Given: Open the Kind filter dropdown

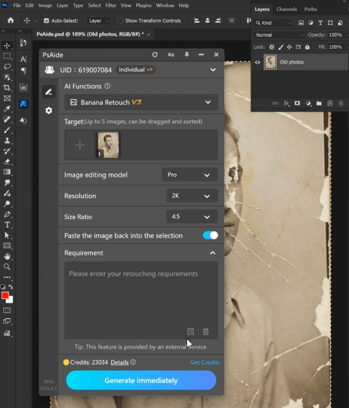Looking at the screenshot, I should [273, 23].
